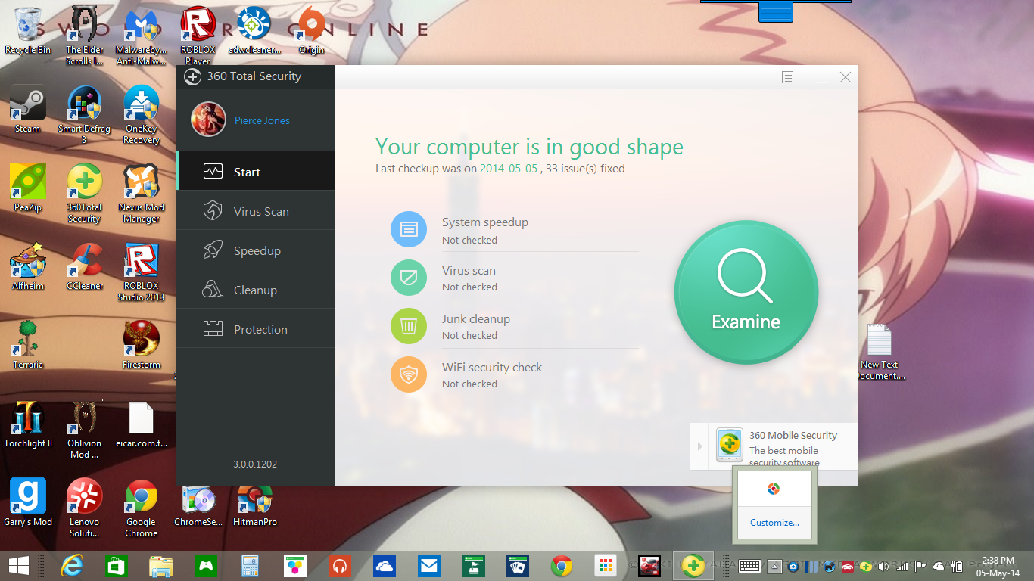The width and height of the screenshot is (1034, 581).
Task: Click version number 3.0.0.1202
Action: click(255, 464)
